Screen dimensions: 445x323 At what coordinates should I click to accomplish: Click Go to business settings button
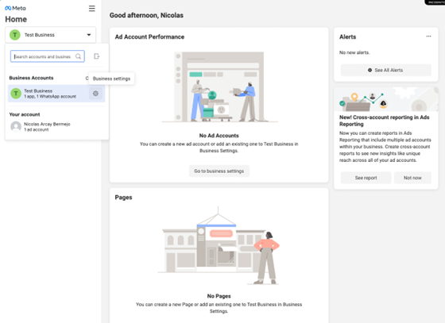click(x=219, y=171)
